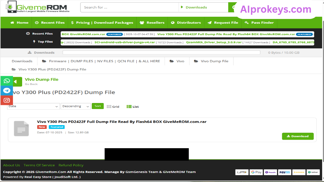Go to Home menu item
Screen dimensions: 324x182
tap(19, 22)
